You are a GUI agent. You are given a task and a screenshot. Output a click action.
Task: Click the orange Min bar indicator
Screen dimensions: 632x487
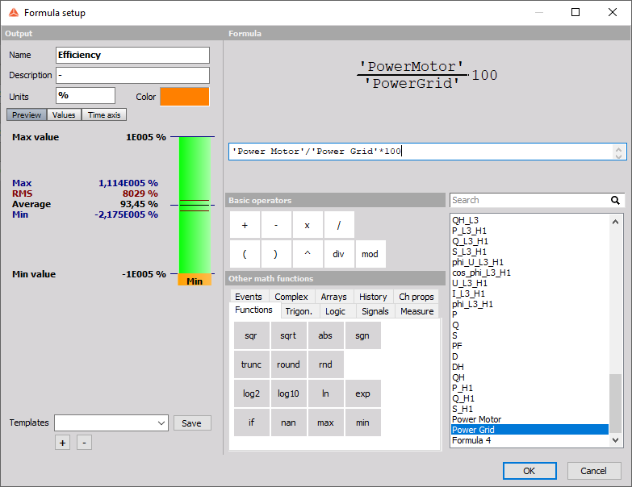pos(195,280)
